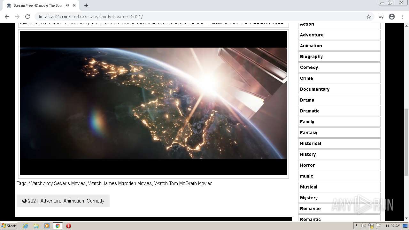409x230 pixels.
Task: Open the Chrome three-dot menu
Action: (x=402, y=17)
